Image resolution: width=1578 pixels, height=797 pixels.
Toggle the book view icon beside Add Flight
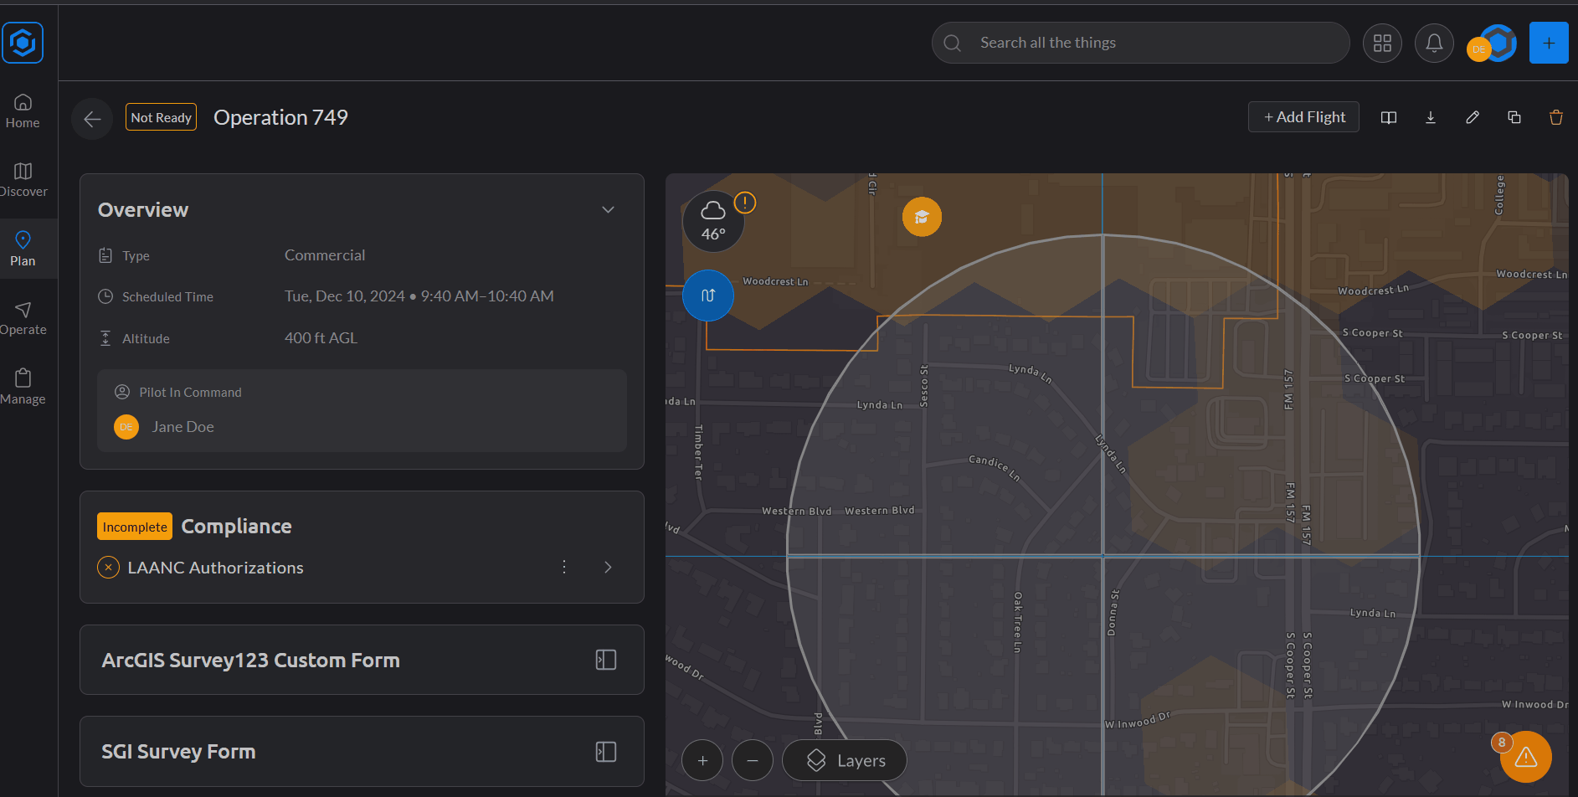coord(1389,117)
